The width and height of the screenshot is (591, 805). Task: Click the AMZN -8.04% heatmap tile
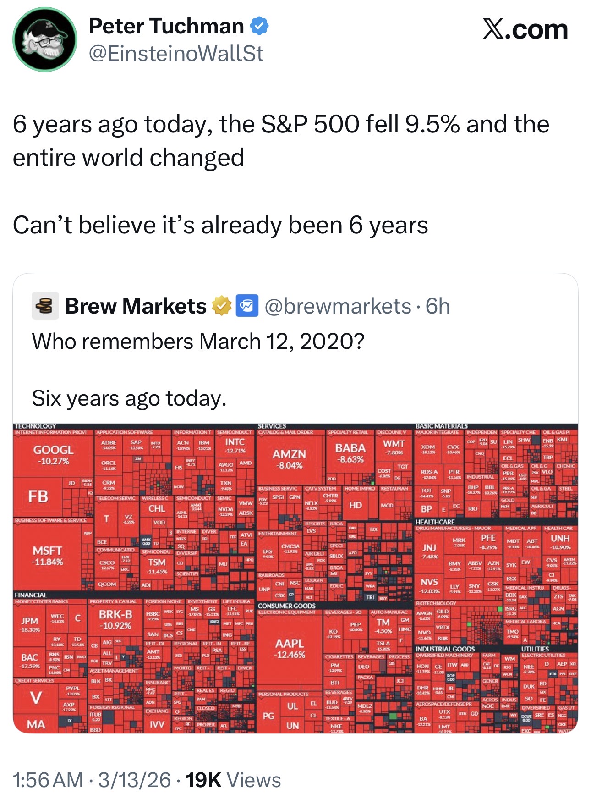pos(289,458)
